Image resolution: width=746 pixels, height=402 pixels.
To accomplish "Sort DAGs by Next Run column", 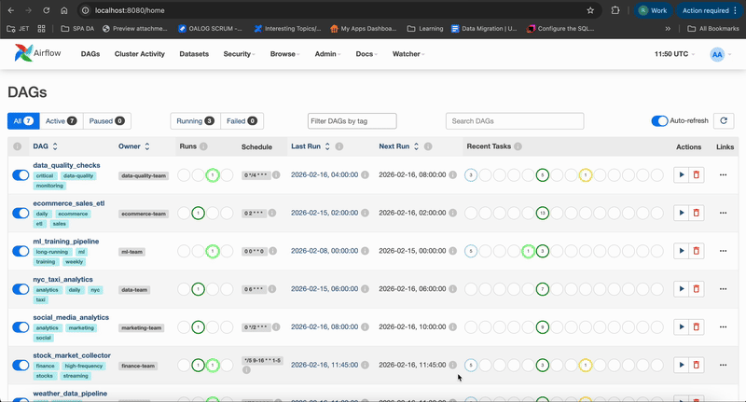I will click(399, 146).
